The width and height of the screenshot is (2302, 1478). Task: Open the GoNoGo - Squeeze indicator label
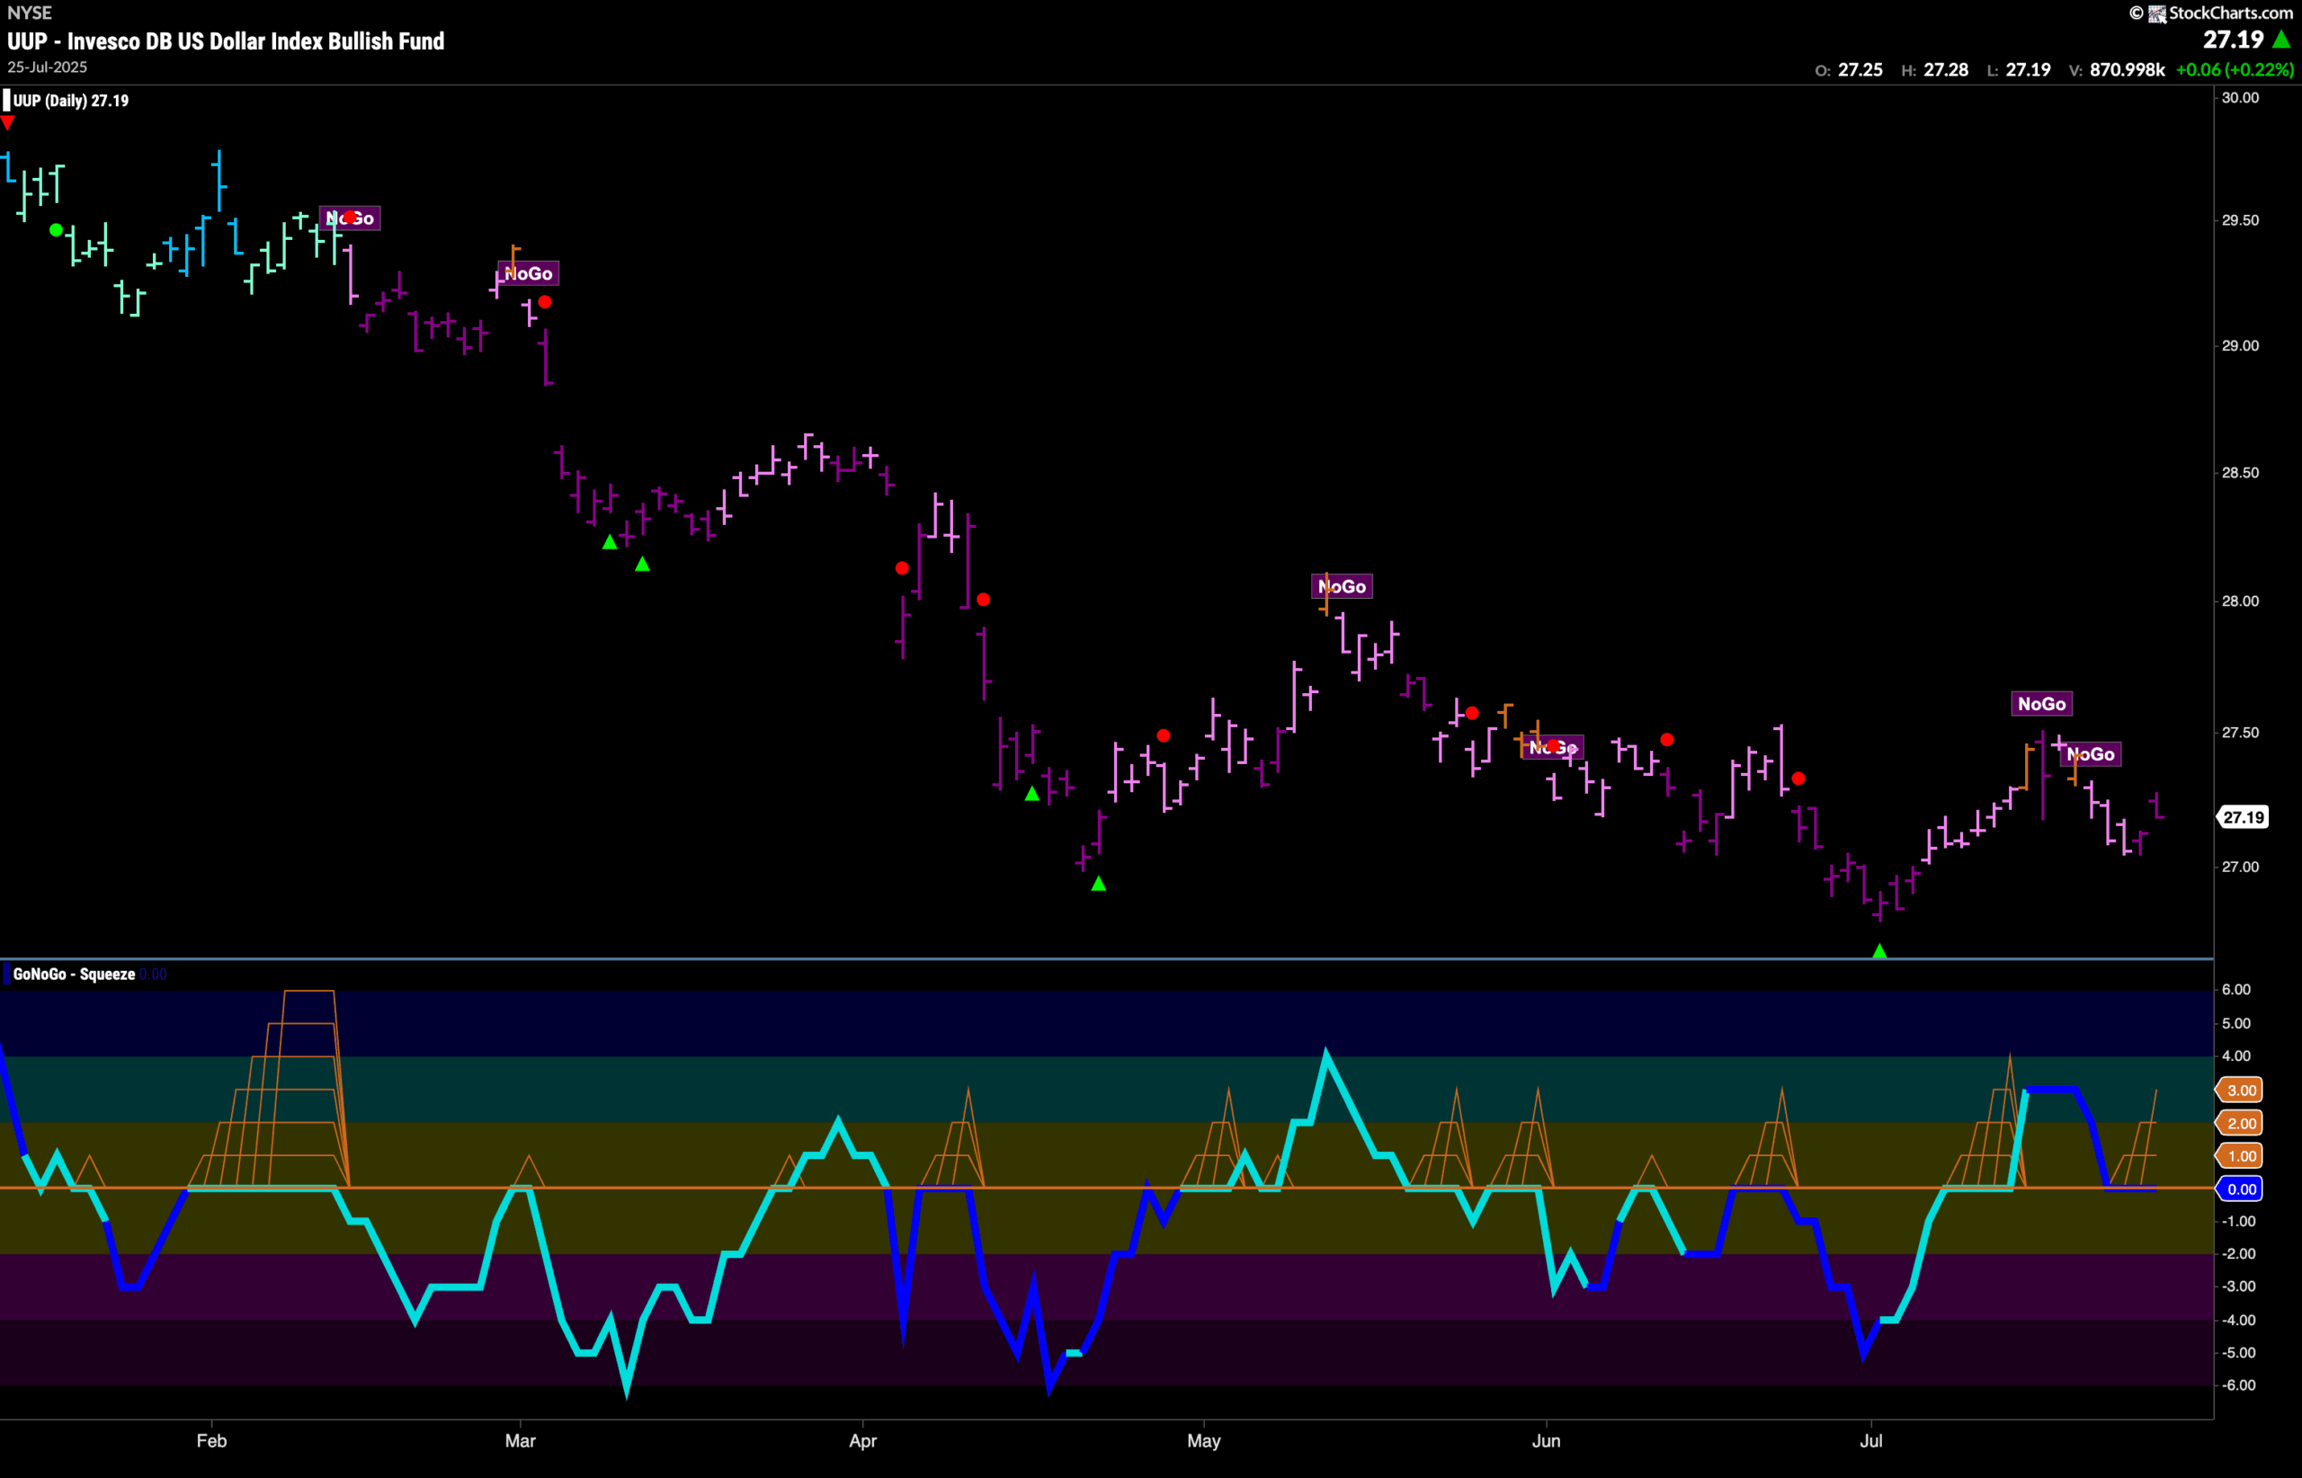74,975
